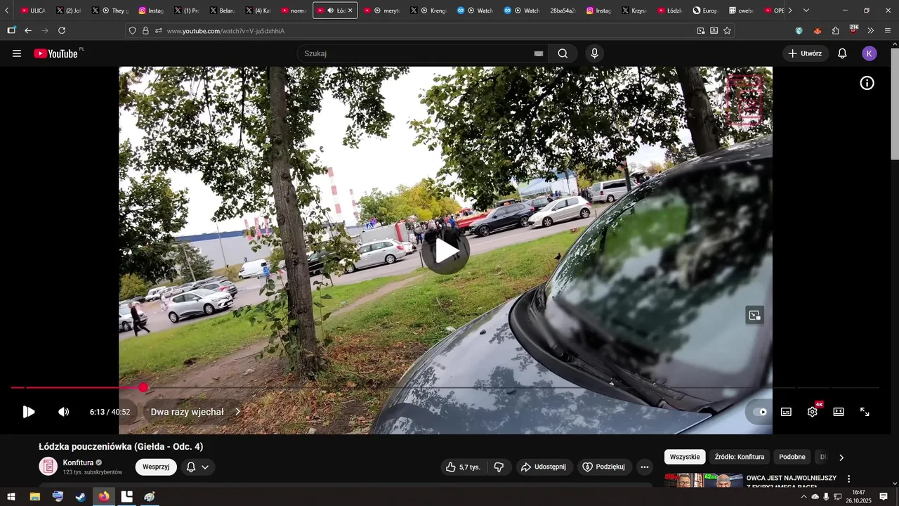This screenshot has width=899, height=506.
Task: Select the Źródło: Konfitura chip
Action: click(740, 457)
